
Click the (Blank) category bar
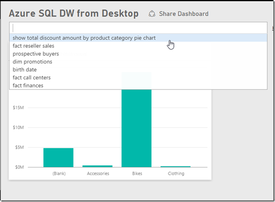58,158
